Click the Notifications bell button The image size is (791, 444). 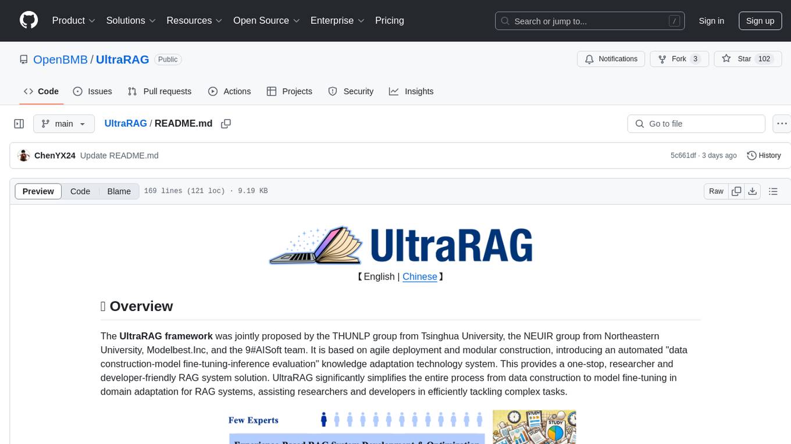coord(611,59)
